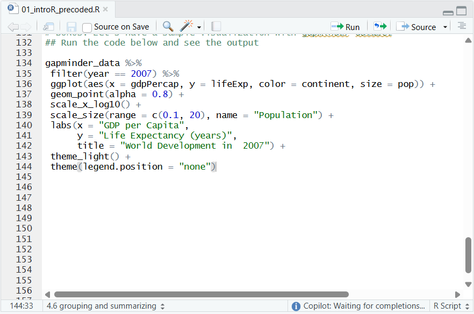Enable the Source on Save checkbox
Viewport: 474px width, 314px height.
[87, 27]
